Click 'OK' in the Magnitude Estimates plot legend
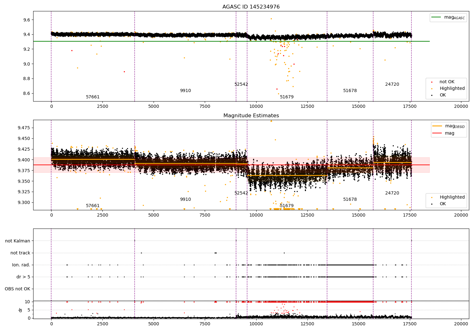The height and width of the screenshot is (331, 474). [x=443, y=204]
